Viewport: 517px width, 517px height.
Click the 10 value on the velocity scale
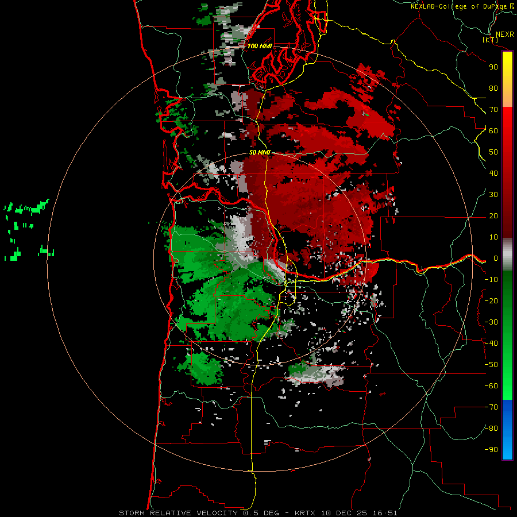[x=493, y=237]
